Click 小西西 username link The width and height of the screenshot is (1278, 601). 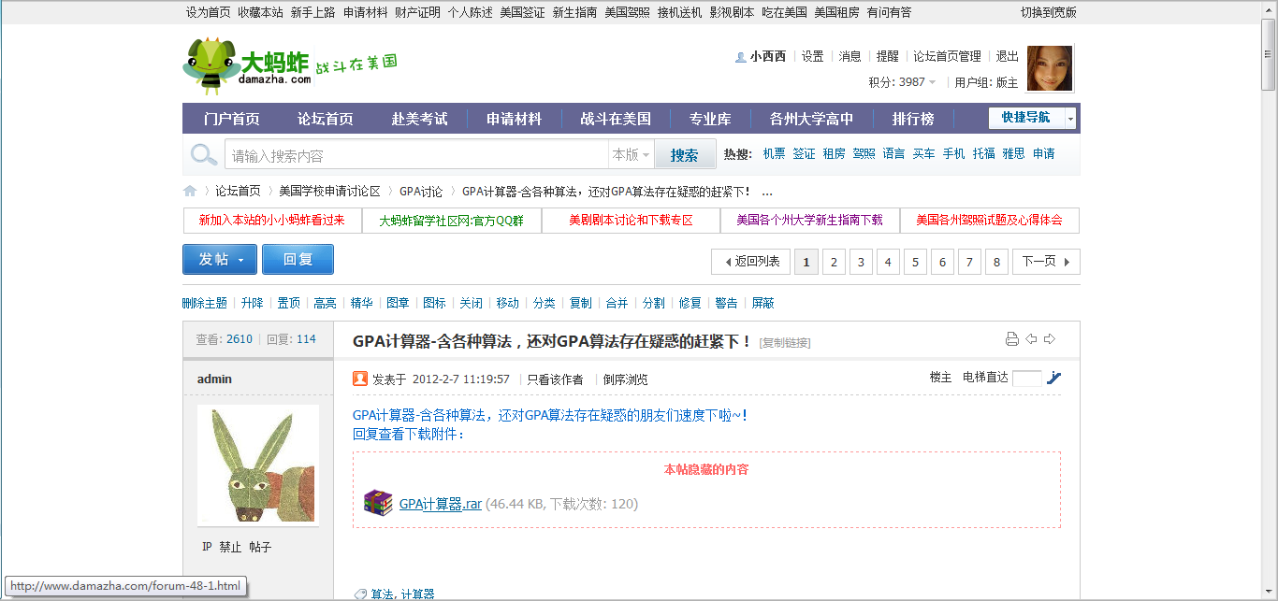(x=767, y=56)
